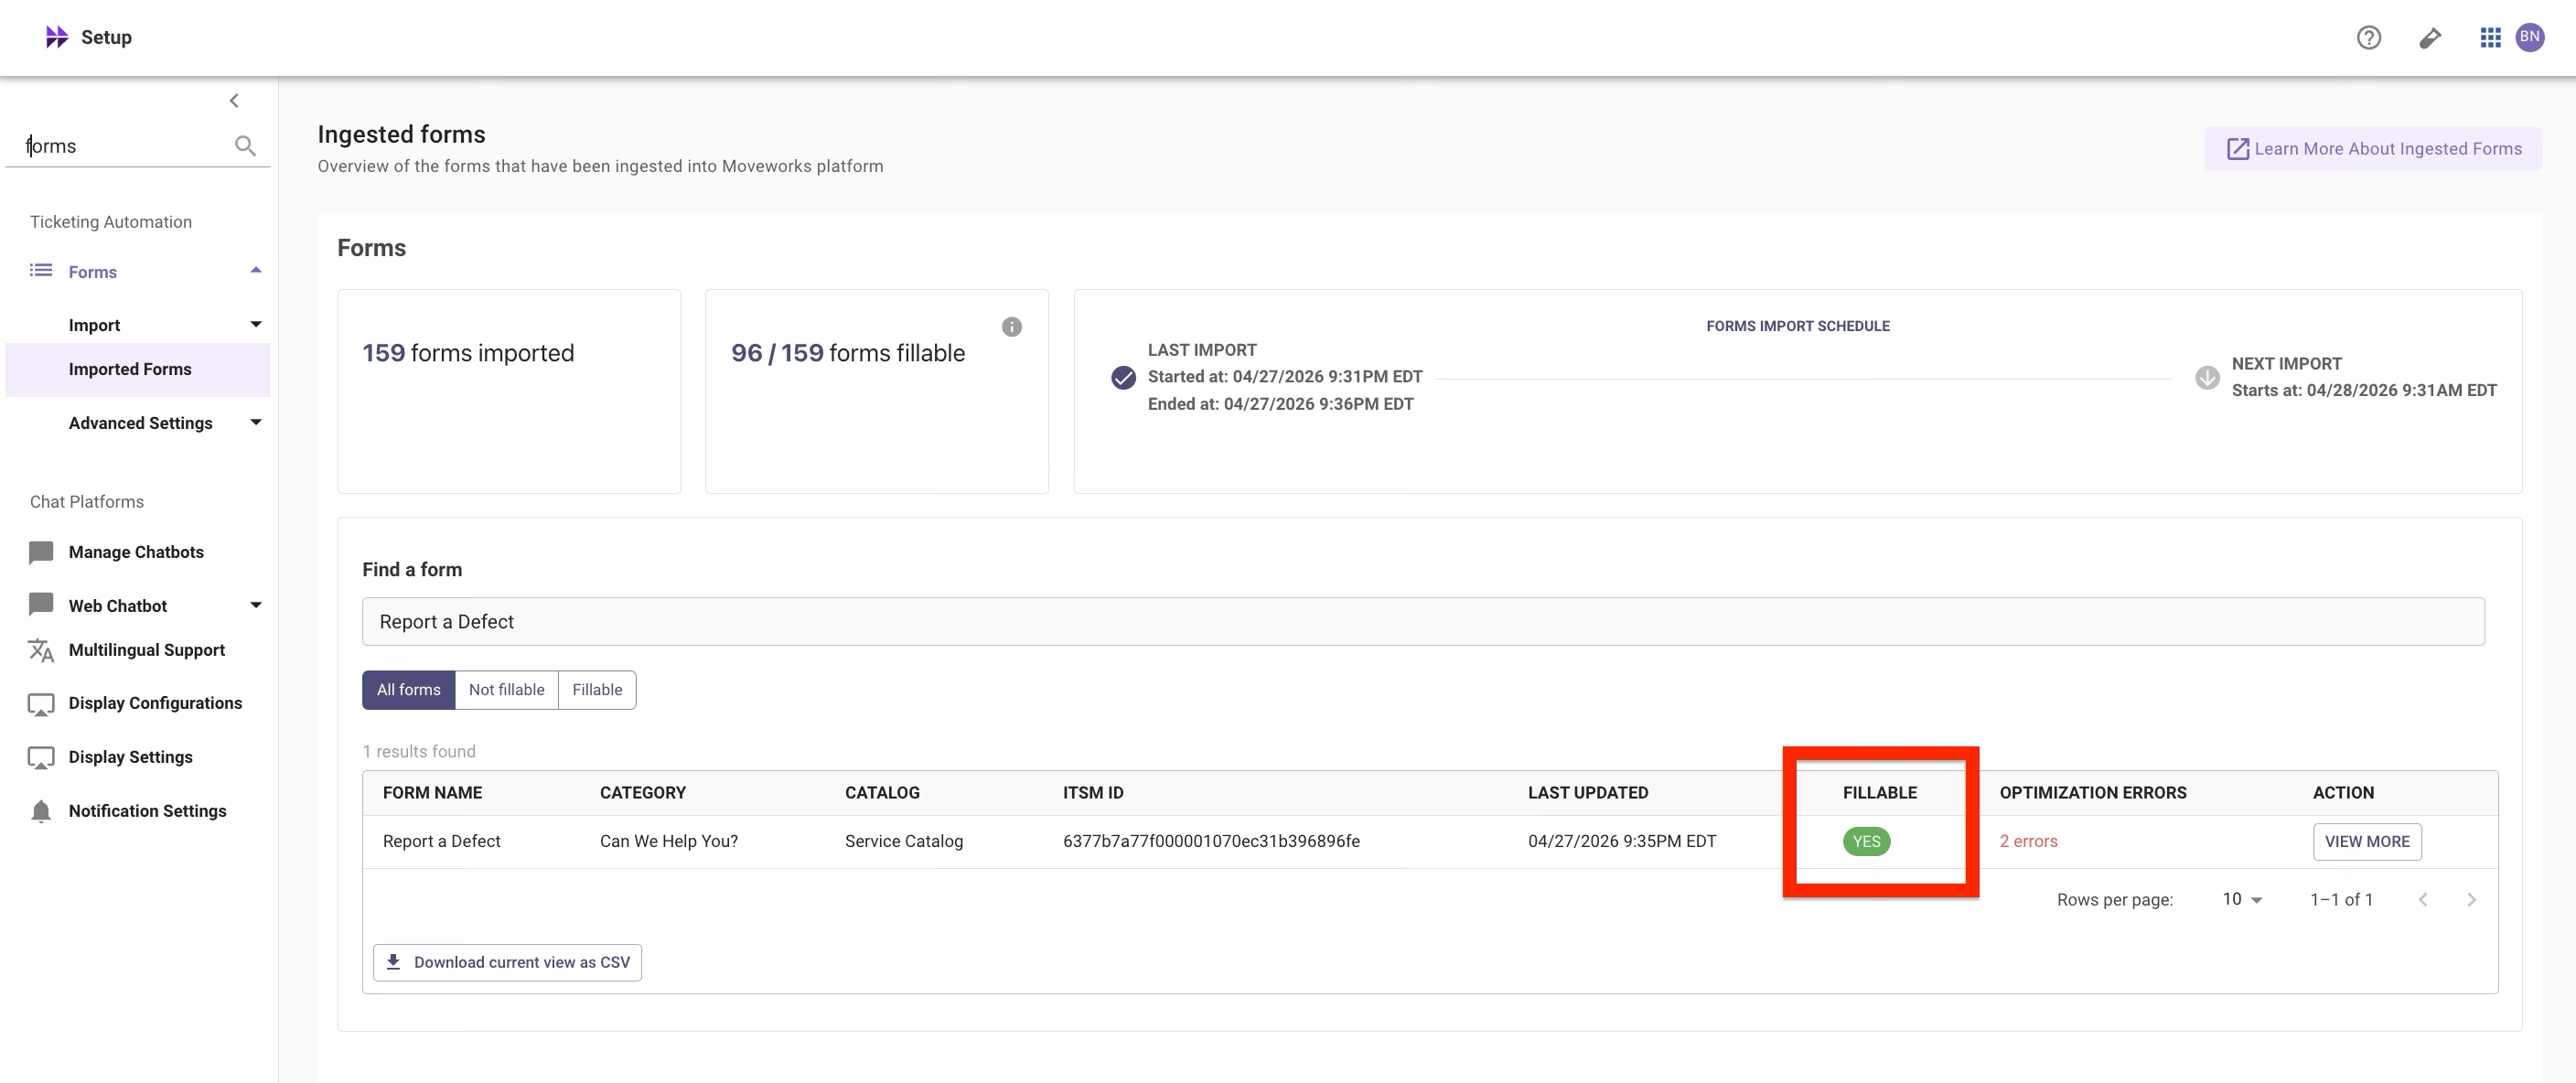Click the OPTIMIZATION ERRORS column header
Screen dimensions: 2576x1083
(x=2093, y=793)
